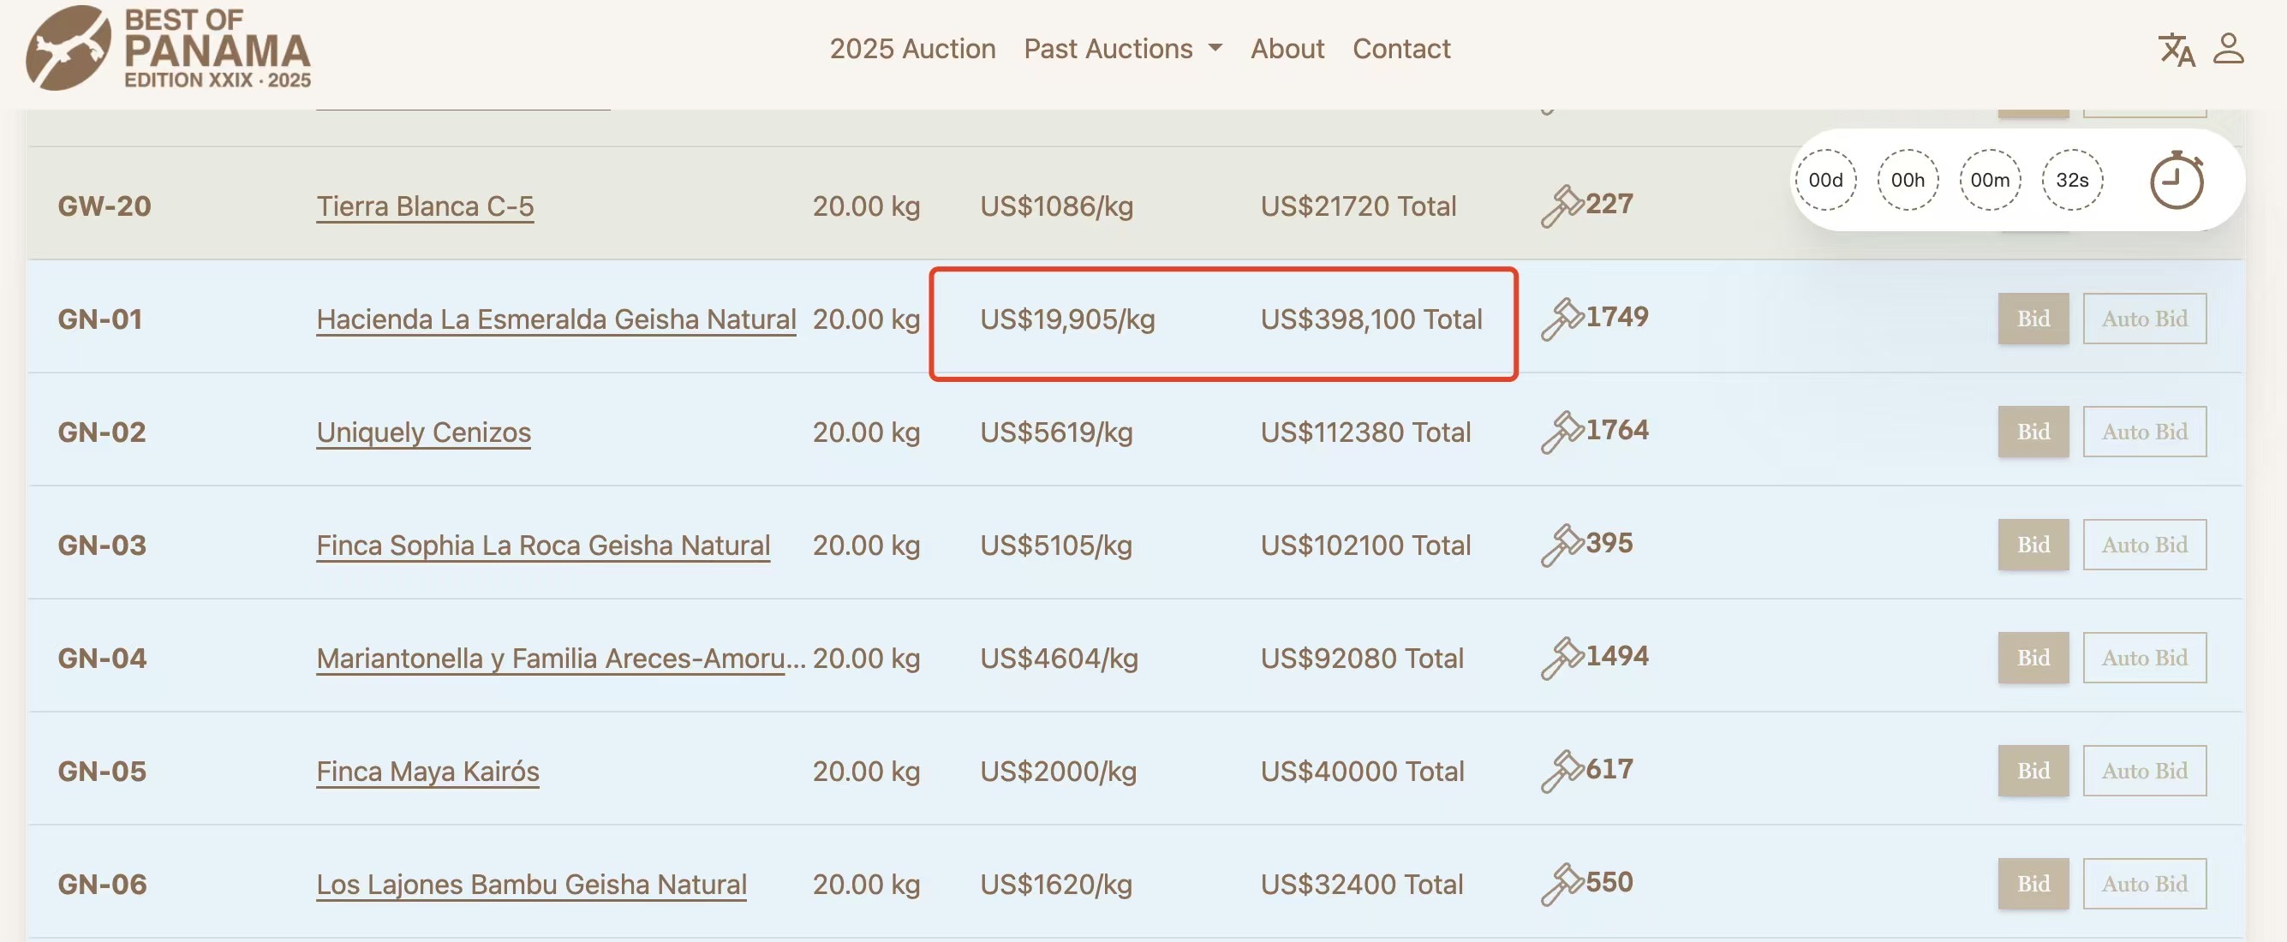Click the Best of Panama logo
Screen dimensions: 2287x942
click(168, 48)
